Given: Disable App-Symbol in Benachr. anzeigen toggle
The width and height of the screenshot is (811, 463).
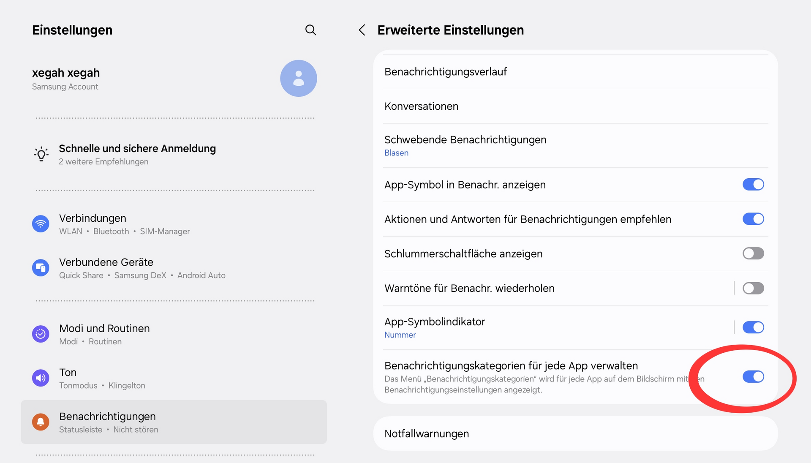Looking at the screenshot, I should point(753,185).
